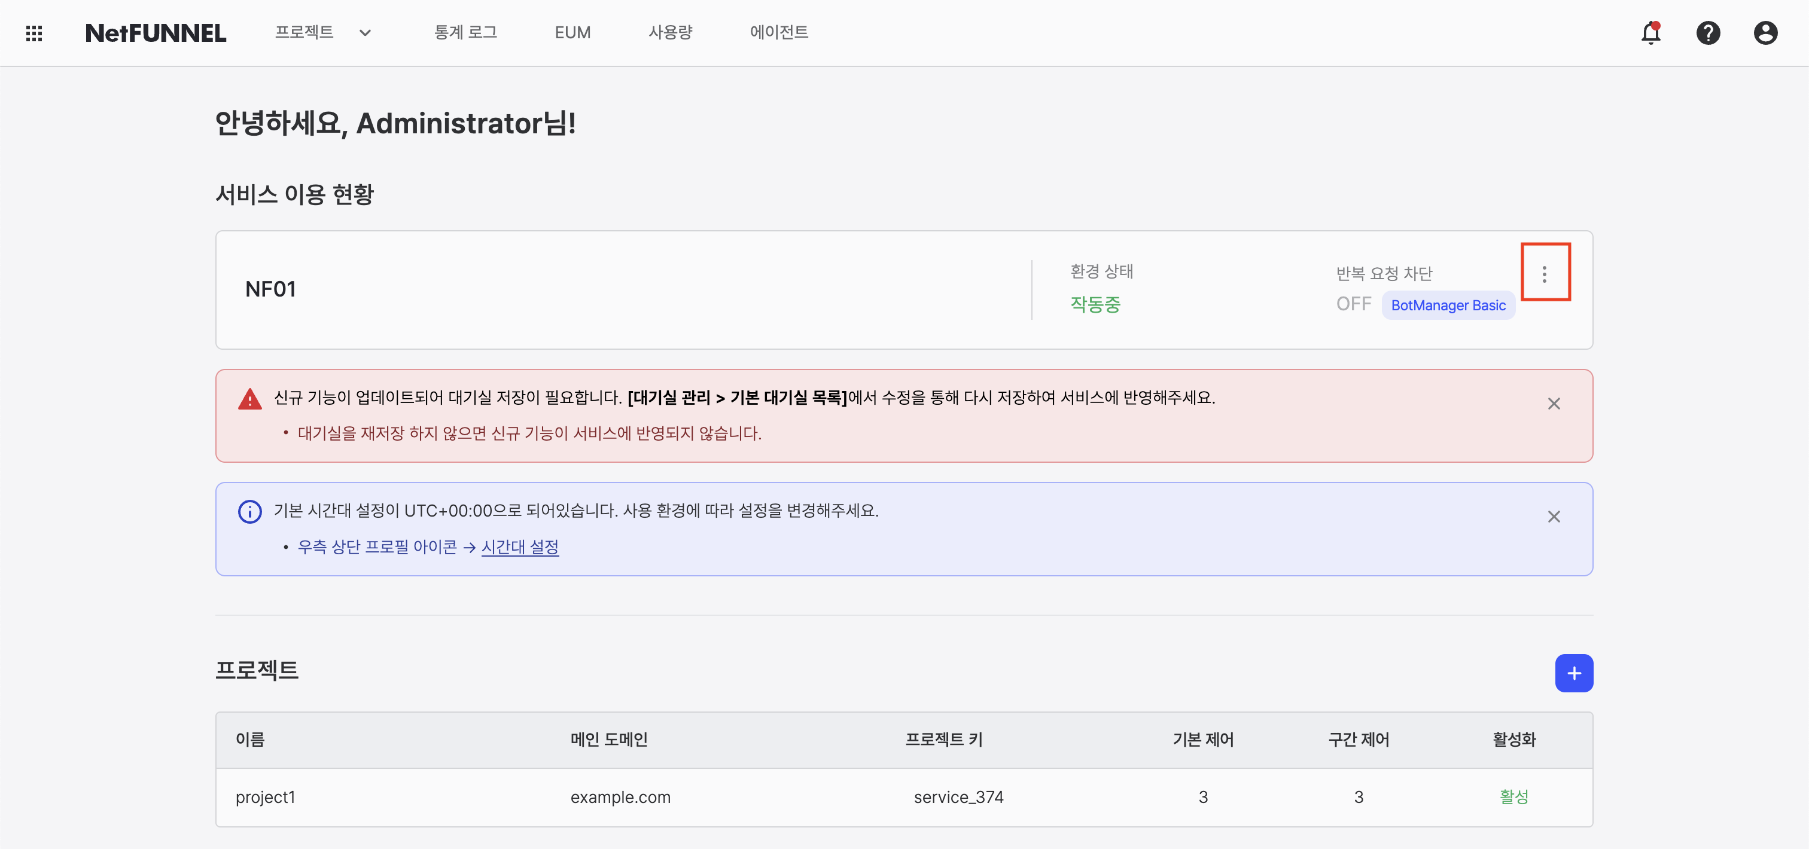1809x849 pixels.
Task: Open 시간대 설정 link
Action: coord(520,546)
